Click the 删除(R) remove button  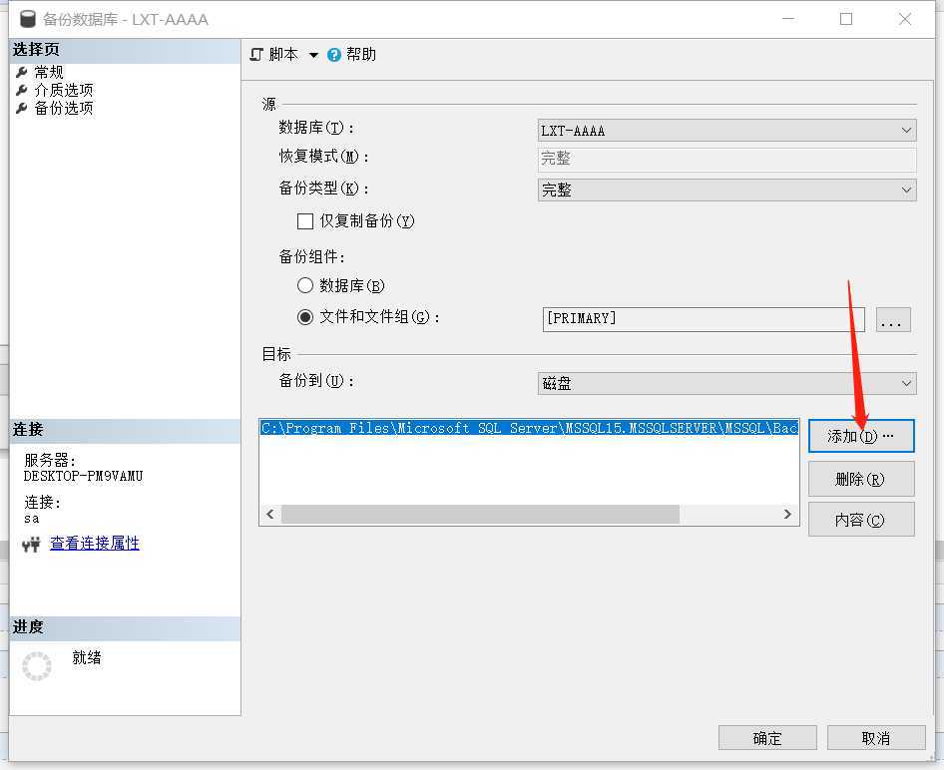pyautogui.click(x=861, y=479)
